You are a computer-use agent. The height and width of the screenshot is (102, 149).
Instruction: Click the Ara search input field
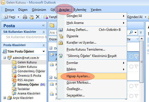click(x=53, y=33)
